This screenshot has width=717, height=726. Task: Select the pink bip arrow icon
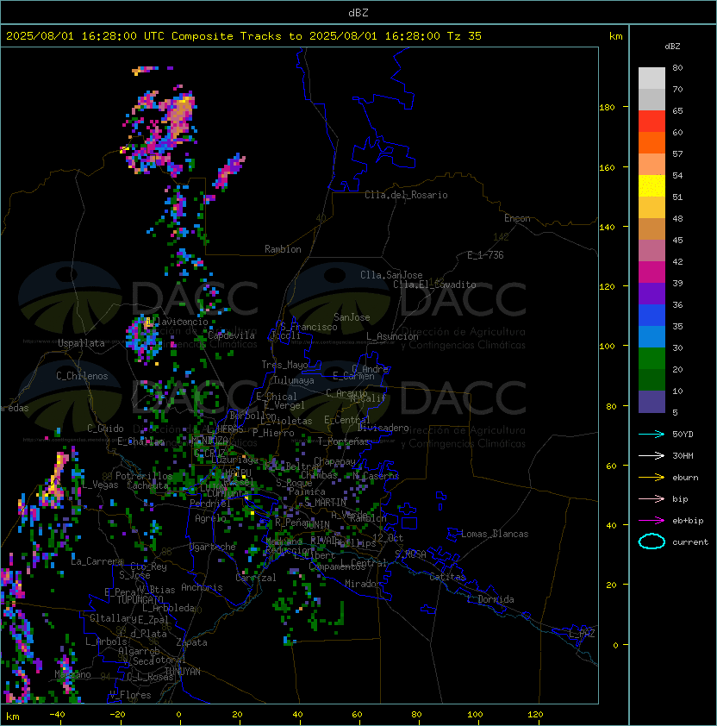[x=652, y=498]
